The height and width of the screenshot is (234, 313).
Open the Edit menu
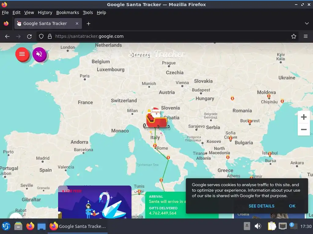pyautogui.click(x=17, y=12)
